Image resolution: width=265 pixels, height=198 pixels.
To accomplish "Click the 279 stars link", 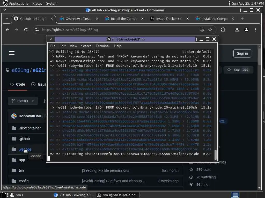I will (x=204, y=170).
